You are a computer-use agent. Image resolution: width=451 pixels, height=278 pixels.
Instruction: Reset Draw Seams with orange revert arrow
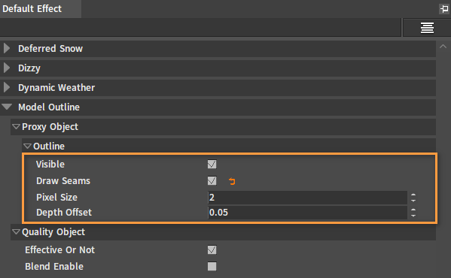(232, 181)
